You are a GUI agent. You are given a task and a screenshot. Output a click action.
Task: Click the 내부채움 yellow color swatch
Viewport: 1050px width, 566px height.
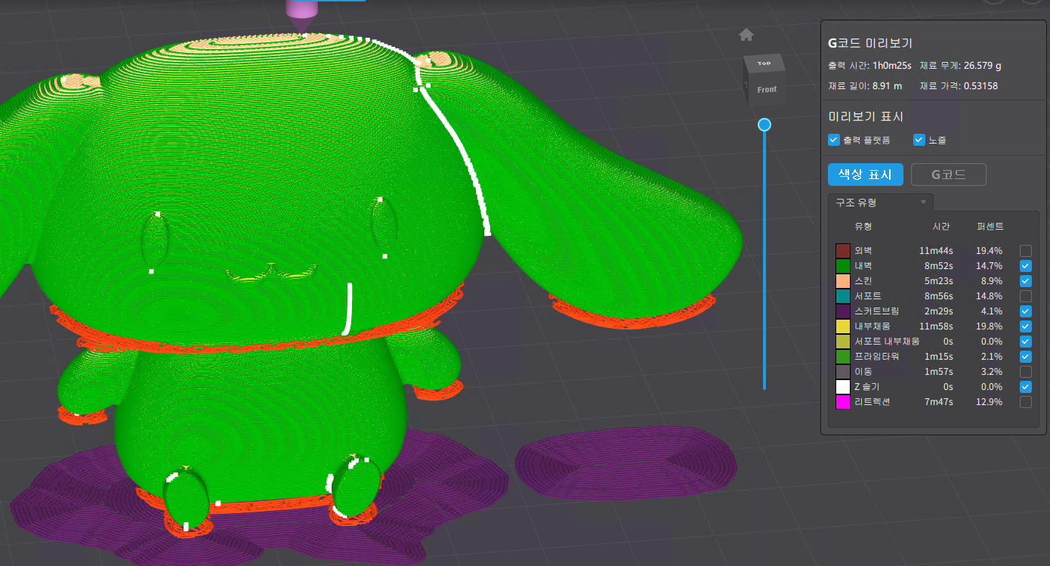click(x=843, y=326)
